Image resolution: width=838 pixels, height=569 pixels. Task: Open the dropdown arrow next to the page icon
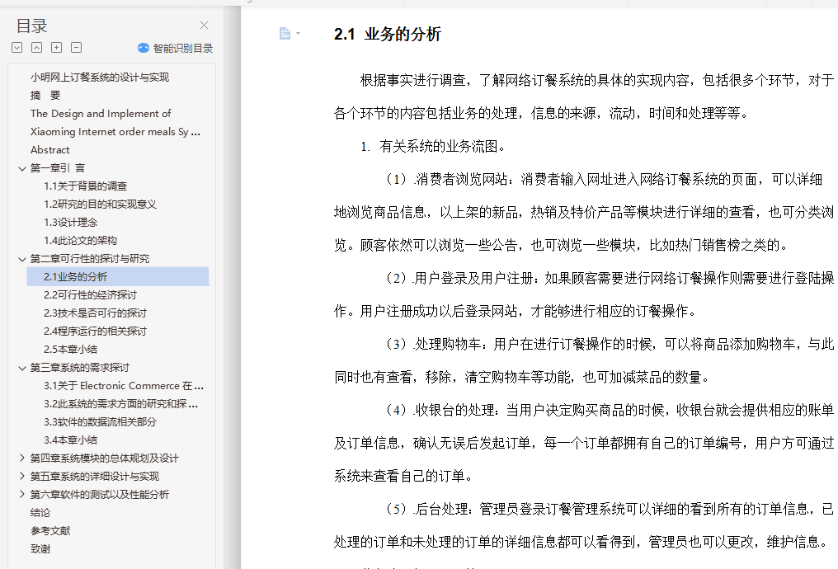pos(299,34)
